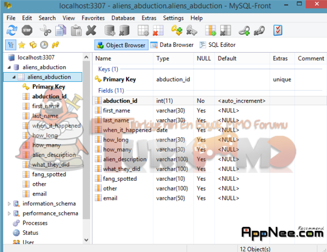Click the Add Field icon
Screen dimensions: 327x252
point(211,31)
